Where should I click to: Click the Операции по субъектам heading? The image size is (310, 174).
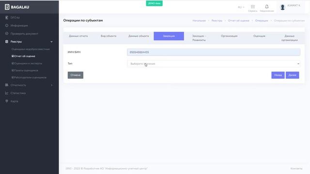(83, 20)
